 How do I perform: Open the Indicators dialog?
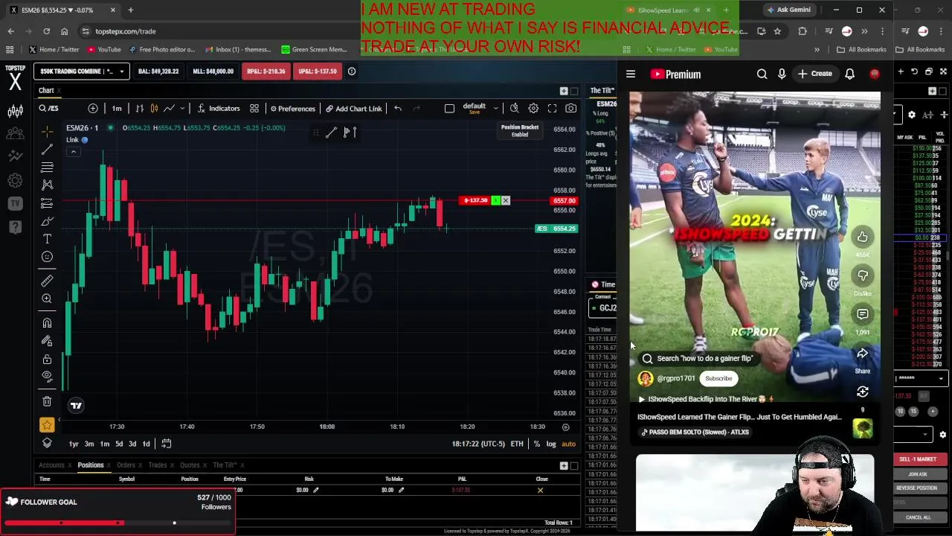218,109
